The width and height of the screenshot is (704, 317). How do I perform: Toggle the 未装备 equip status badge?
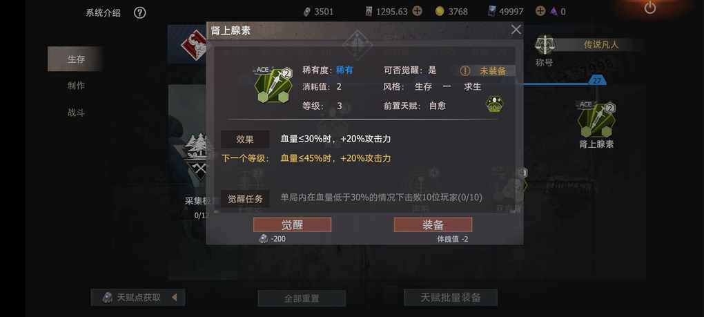487,71
